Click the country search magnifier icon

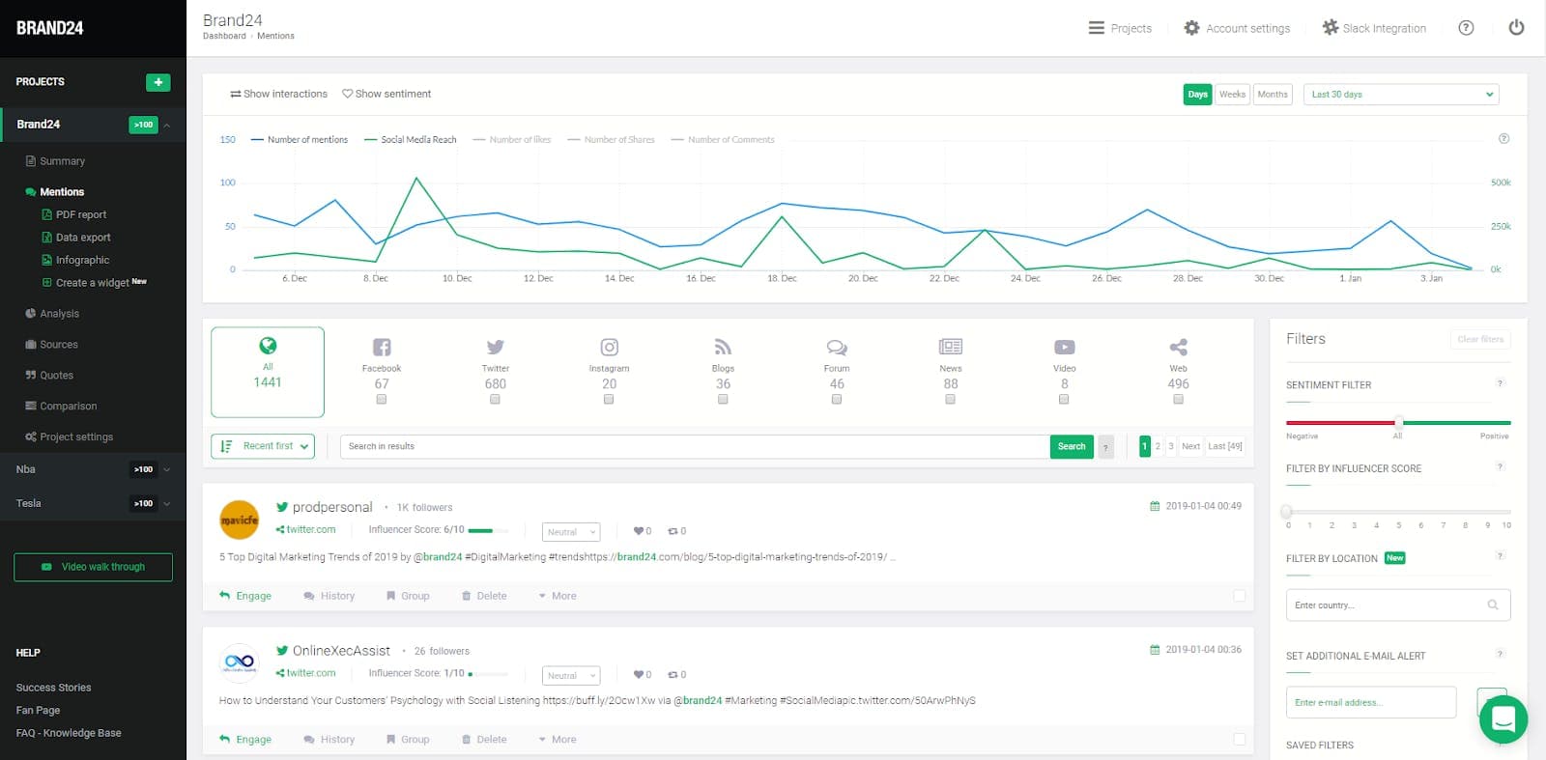pyautogui.click(x=1493, y=605)
